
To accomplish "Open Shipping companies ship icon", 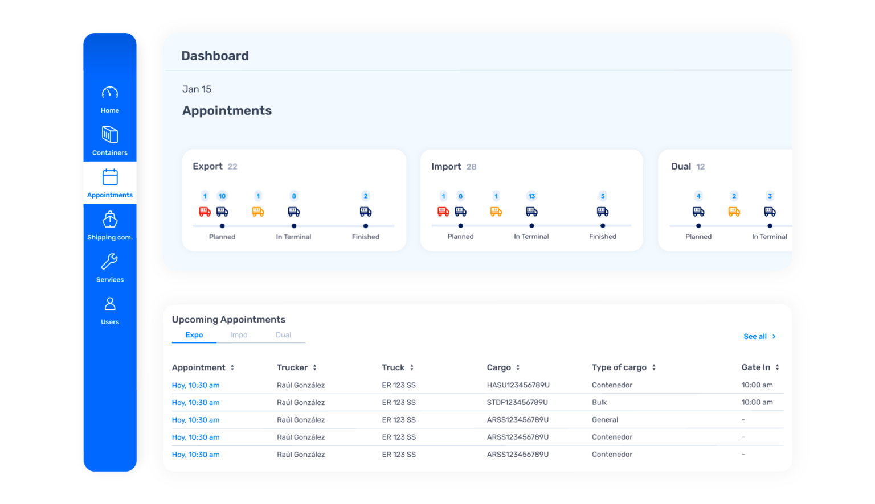I will click(110, 220).
